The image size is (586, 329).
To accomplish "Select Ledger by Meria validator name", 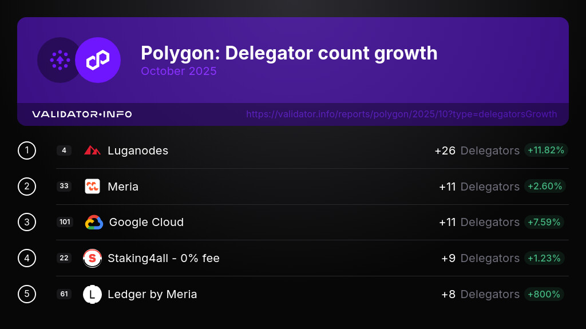I will click(x=152, y=294).
